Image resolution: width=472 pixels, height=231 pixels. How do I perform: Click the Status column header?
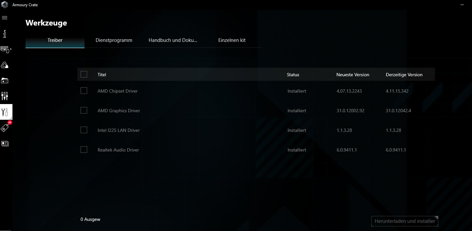(293, 75)
